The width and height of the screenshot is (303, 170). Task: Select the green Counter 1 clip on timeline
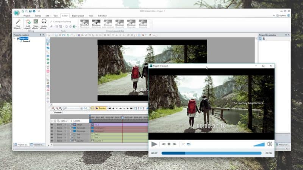[119, 141]
